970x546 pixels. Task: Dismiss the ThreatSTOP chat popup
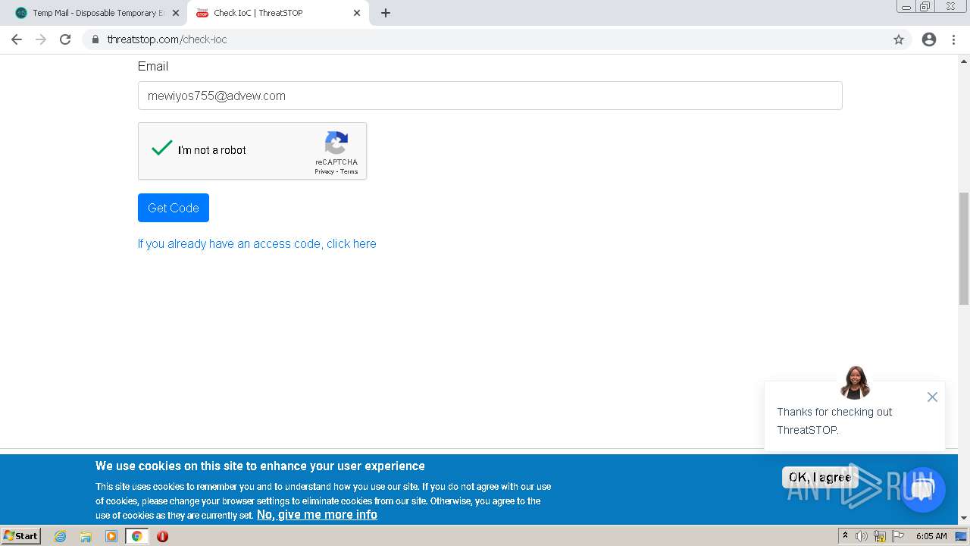(x=932, y=397)
